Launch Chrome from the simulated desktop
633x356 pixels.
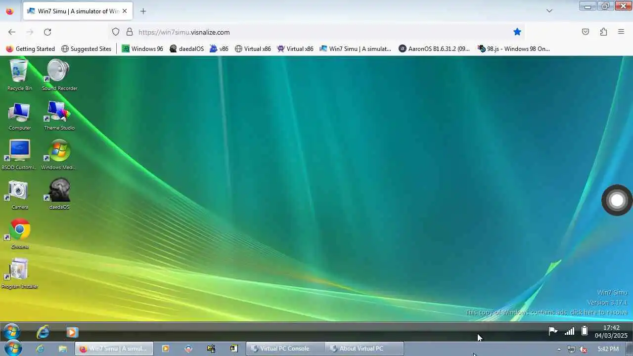click(x=20, y=234)
